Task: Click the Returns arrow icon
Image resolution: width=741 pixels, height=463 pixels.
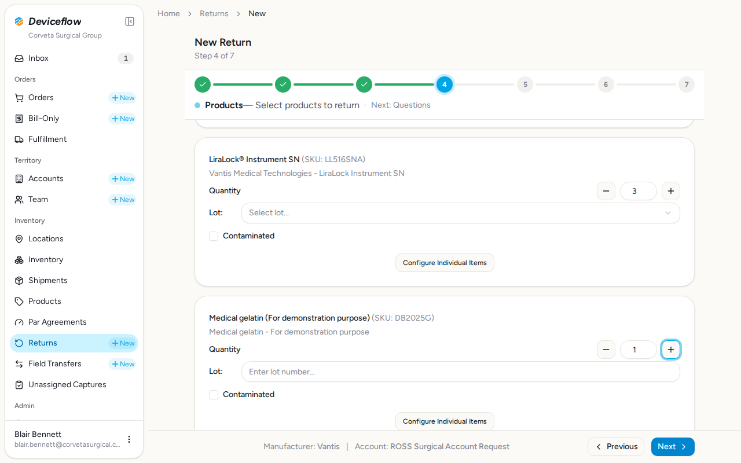Action: tap(19, 343)
